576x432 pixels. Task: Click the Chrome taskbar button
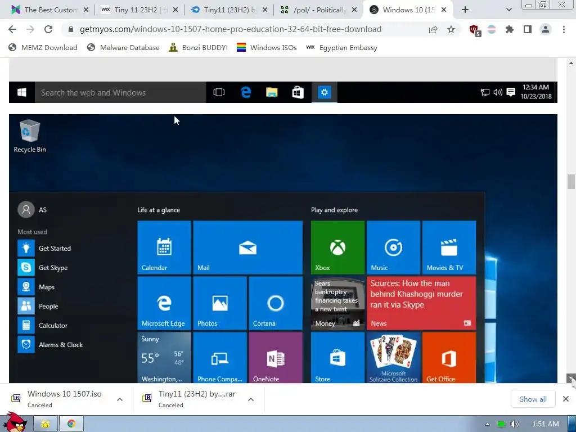[x=71, y=424]
